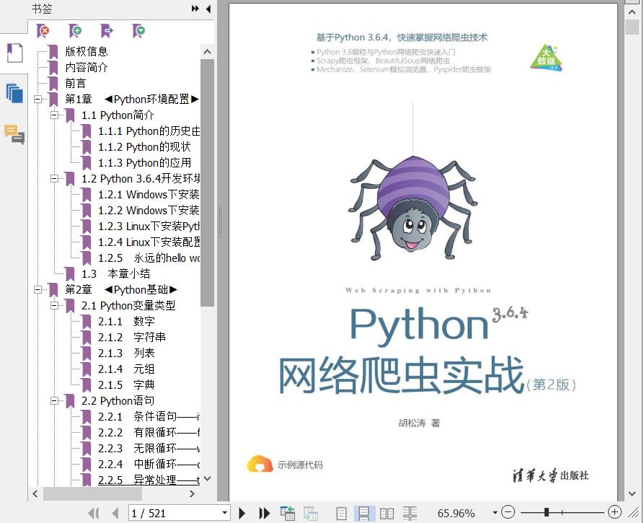The height and width of the screenshot is (523, 644).
Task: Click the bookmark list scroll up arrow
Action: (208, 52)
